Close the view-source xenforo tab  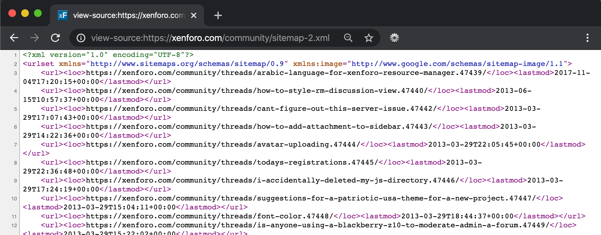[x=194, y=15]
